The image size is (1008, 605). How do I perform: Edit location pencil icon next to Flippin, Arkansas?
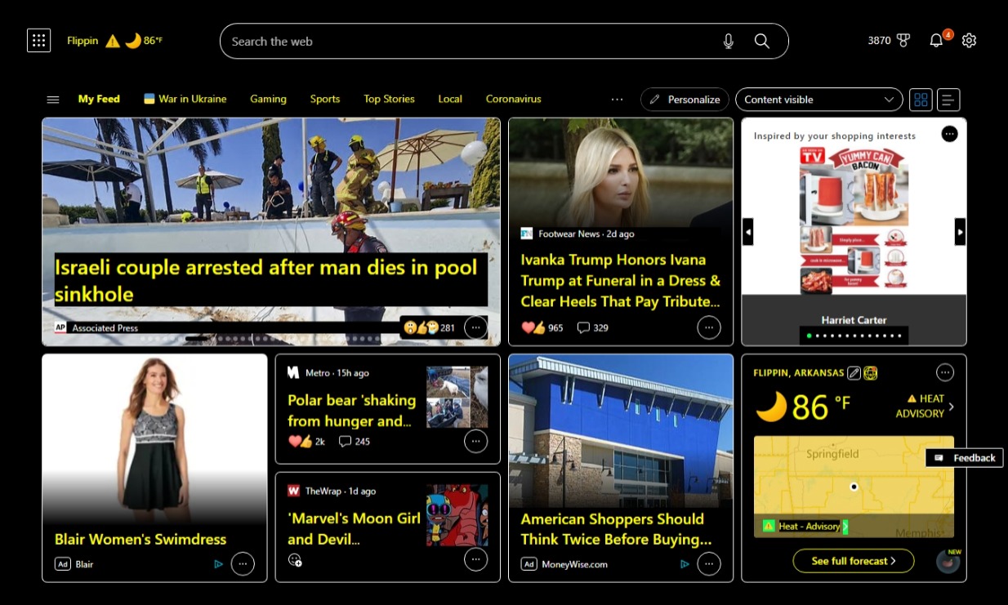coord(854,373)
